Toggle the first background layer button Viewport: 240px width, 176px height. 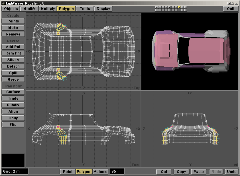coord(156,10)
